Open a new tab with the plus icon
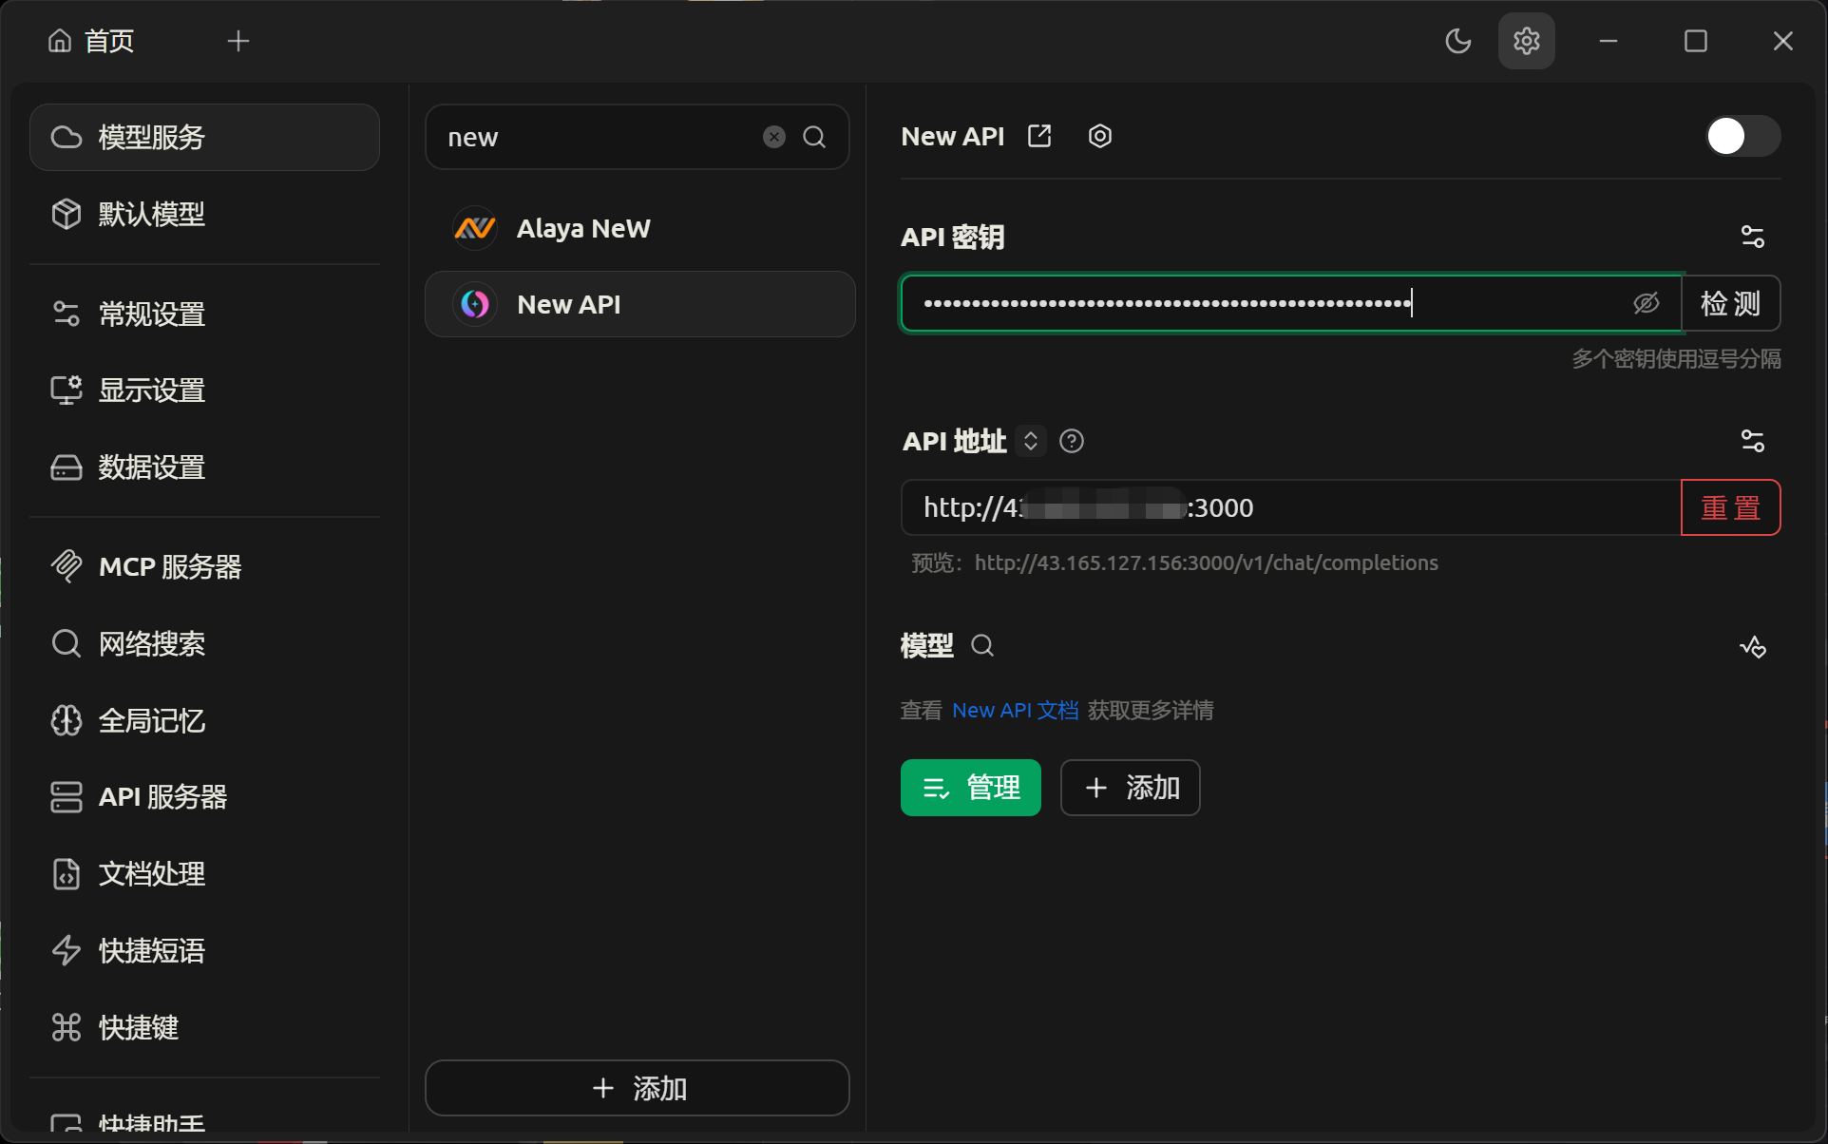1828x1144 pixels. [x=238, y=40]
